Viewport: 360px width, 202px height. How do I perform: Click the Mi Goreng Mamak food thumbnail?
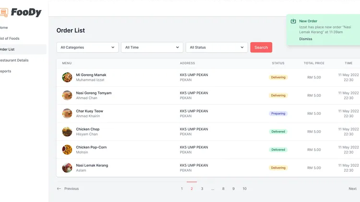(67, 77)
